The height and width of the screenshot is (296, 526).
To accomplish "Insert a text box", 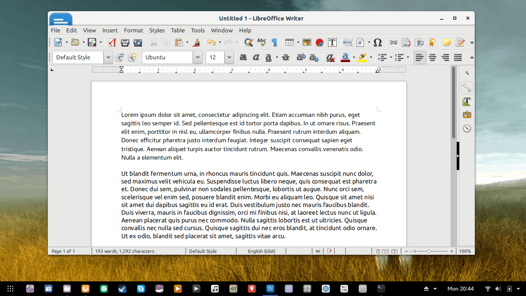I will pyautogui.click(x=332, y=42).
